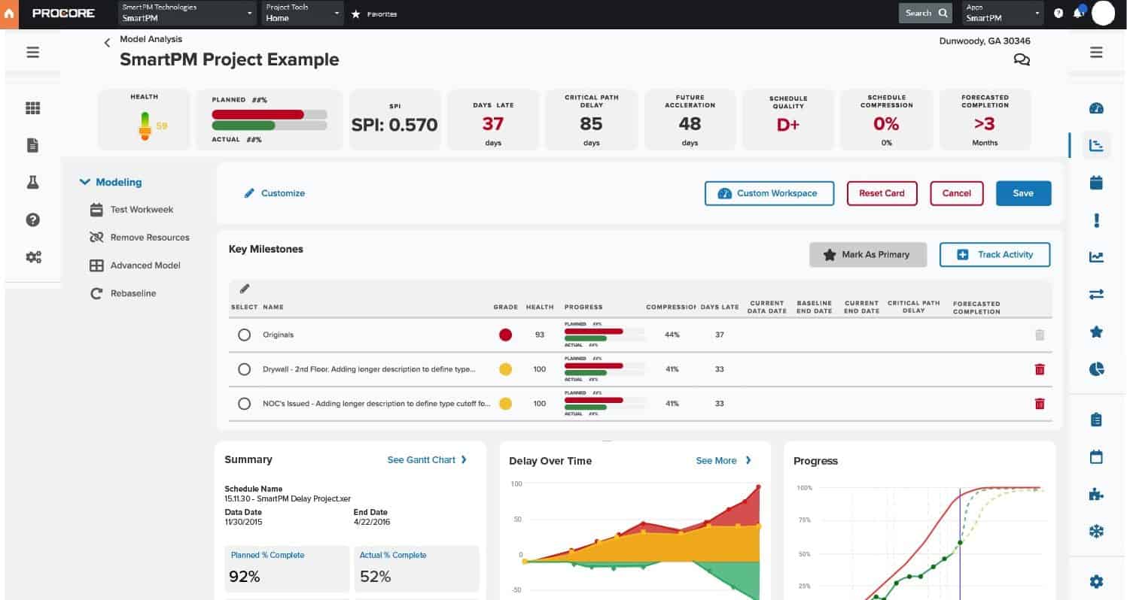Select the compare arrows icon in right sidebar
1127x600 pixels.
point(1097,294)
